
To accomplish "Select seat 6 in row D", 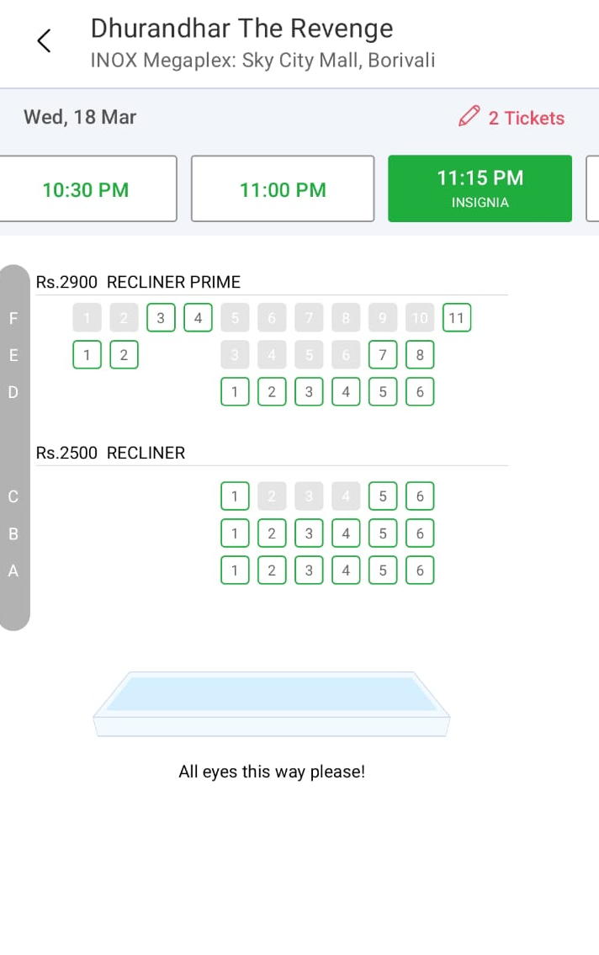I will coord(420,392).
